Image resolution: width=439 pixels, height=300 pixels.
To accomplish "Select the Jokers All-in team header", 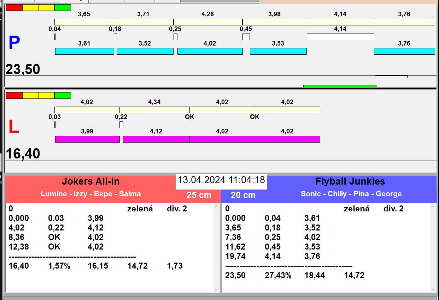I will [91, 181].
